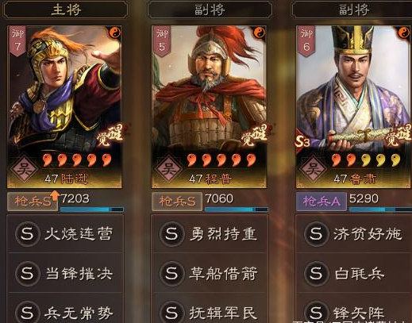The height and width of the screenshot is (323, 412).
Task: Select the 主将 slot header
Action: coord(65,10)
